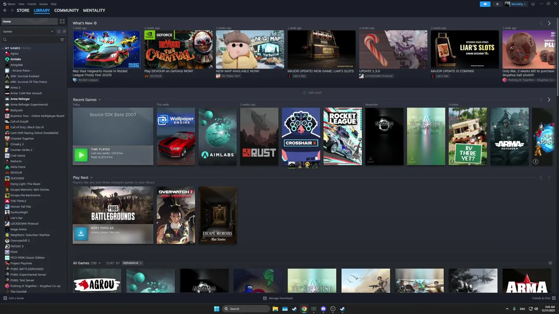Show next Recent Games arrow
Image resolution: width=559 pixels, height=314 pixels.
(549, 99)
